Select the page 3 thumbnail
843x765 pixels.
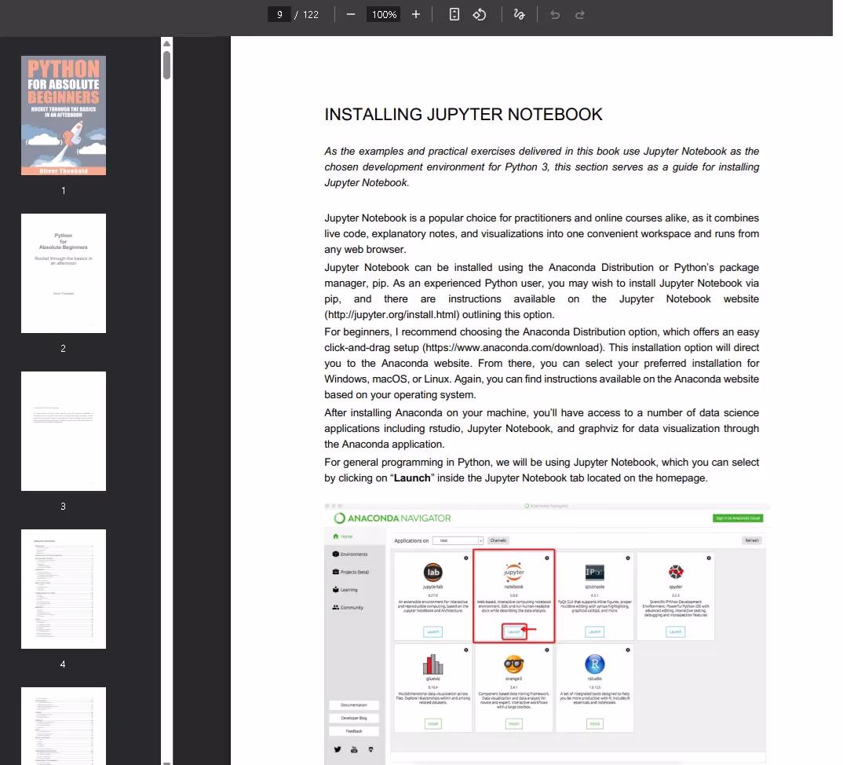click(64, 430)
